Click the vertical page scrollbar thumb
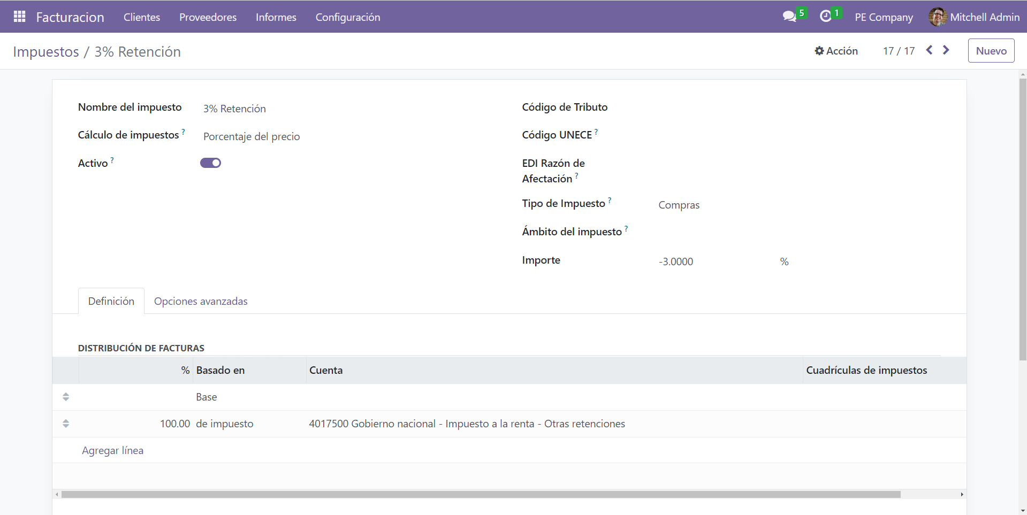The width and height of the screenshot is (1027, 515). pos(1023,219)
